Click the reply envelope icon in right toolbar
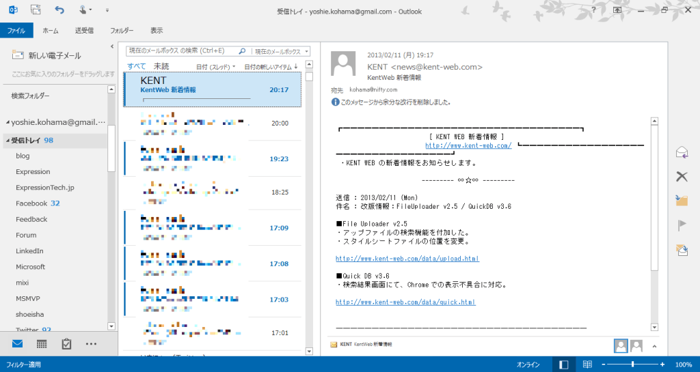This screenshot has width=700, height=372. point(682,152)
